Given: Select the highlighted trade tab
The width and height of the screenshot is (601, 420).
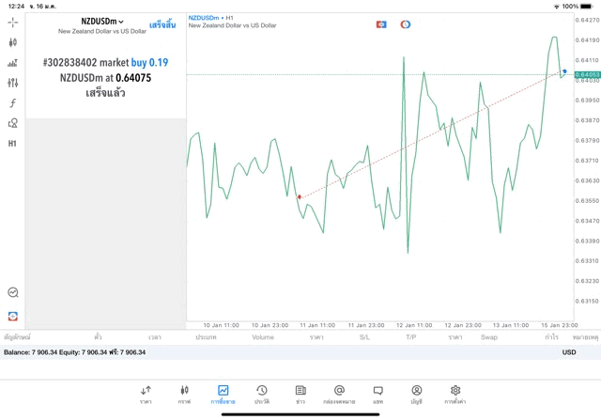Looking at the screenshot, I should coord(223,395).
